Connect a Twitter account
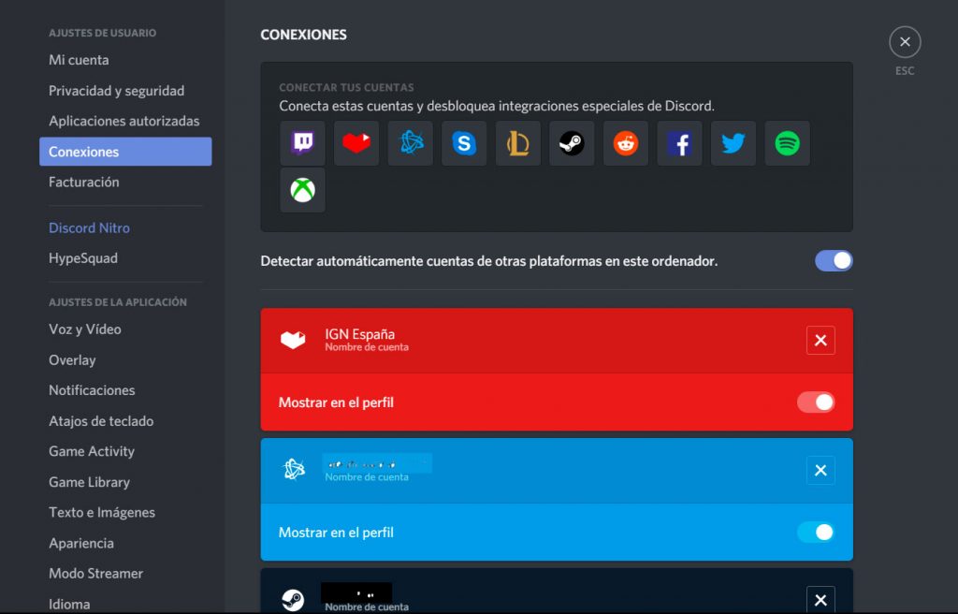The width and height of the screenshot is (958, 614). (733, 142)
